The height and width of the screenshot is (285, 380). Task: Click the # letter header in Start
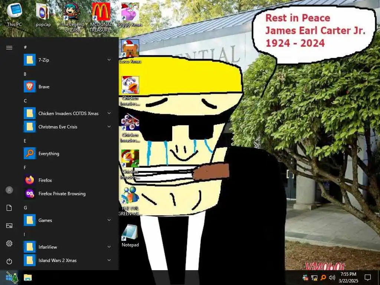pyautogui.click(x=25, y=47)
